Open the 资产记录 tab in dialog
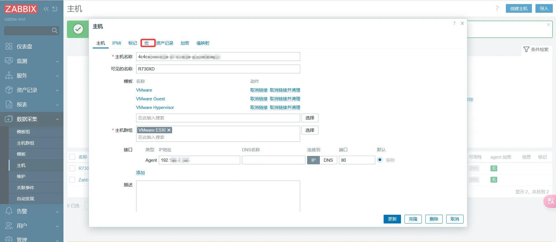Viewport: 556px width, 242px height. tap(165, 43)
